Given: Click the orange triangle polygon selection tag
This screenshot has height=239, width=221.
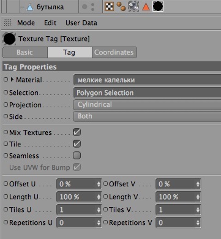Looking at the screenshot, I should pos(146,7).
